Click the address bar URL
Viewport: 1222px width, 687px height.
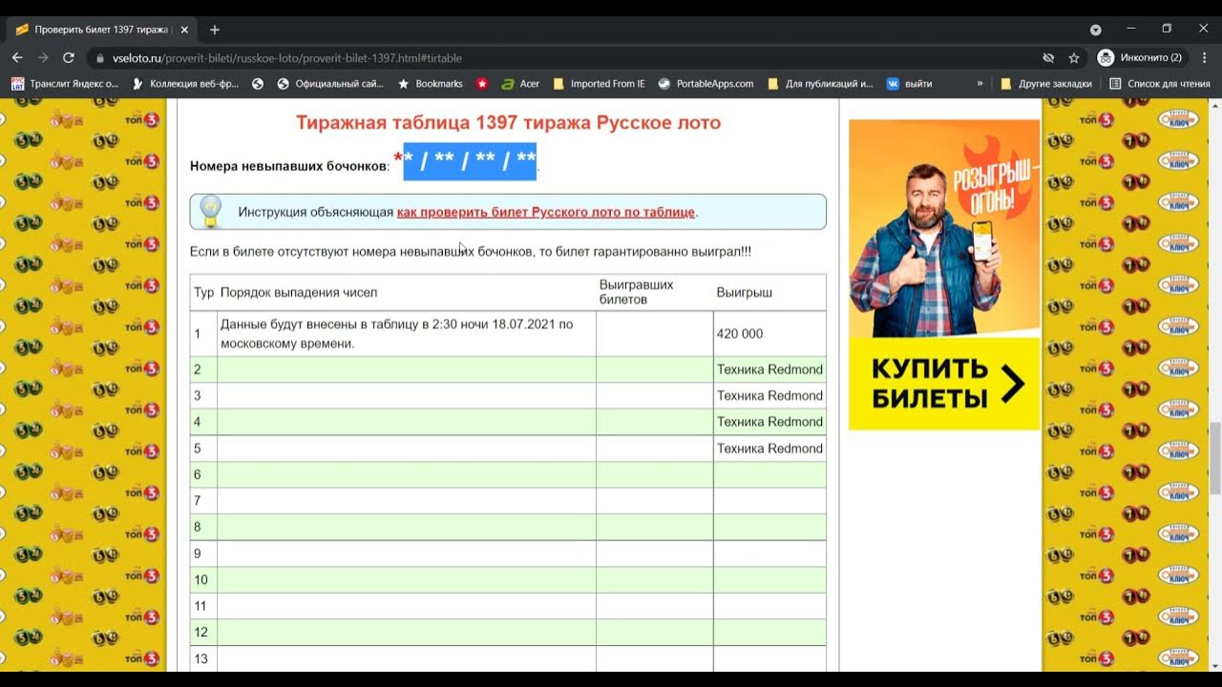[x=287, y=58]
